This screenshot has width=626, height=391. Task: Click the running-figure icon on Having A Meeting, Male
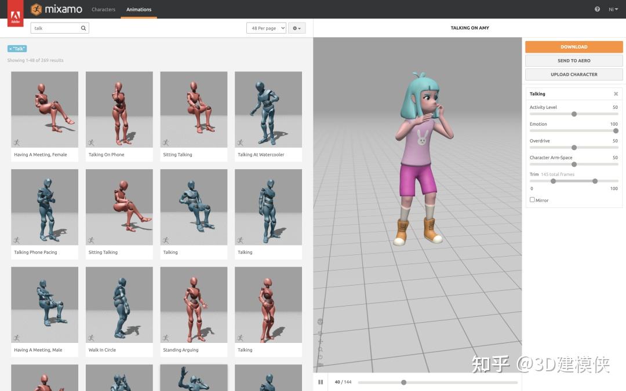click(x=17, y=338)
